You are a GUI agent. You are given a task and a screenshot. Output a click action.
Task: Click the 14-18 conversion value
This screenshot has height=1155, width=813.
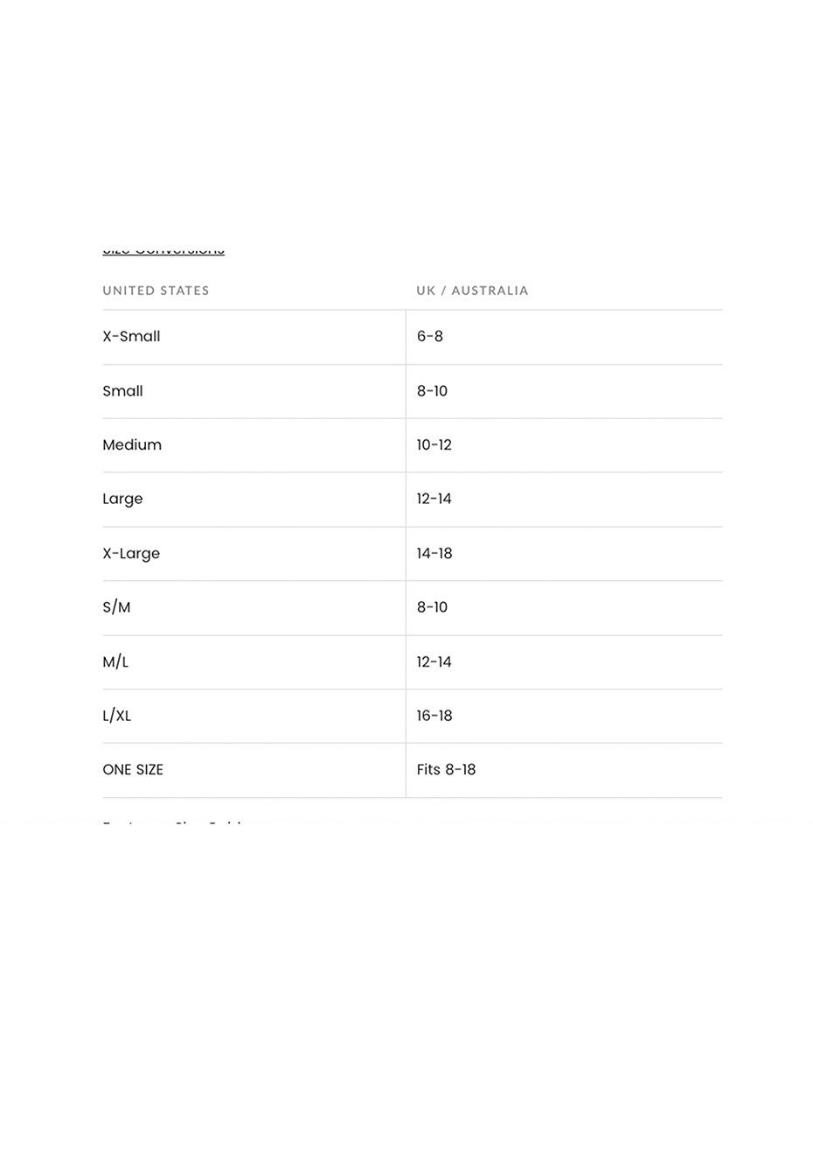434,554
